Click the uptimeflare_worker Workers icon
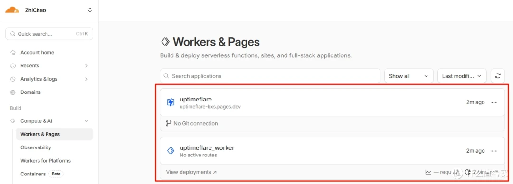513x184 pixels. pyautogui.click(x=171, y=151)
